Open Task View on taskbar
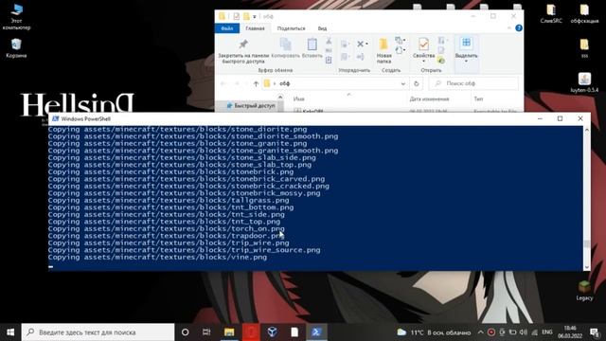 coord(206,332)
